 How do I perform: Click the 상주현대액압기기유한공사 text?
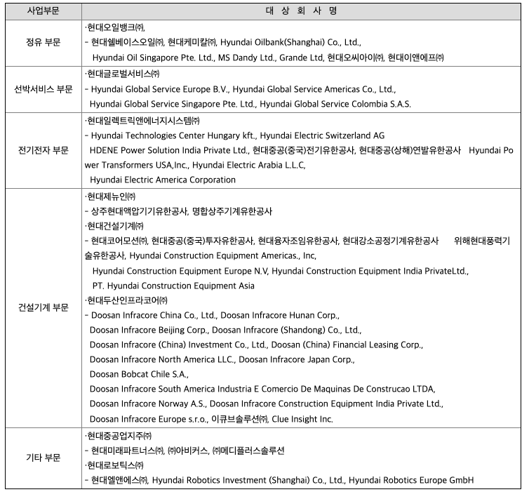pos(139,211)
